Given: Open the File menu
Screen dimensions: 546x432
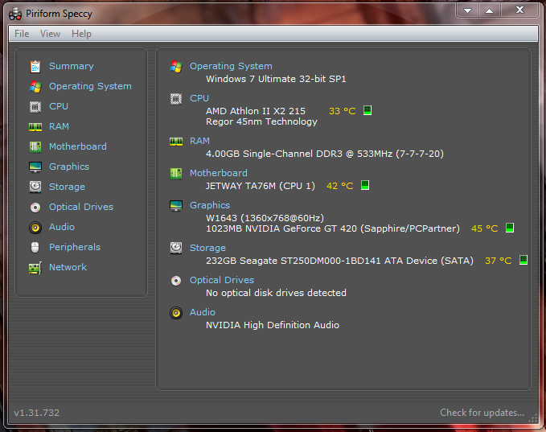Looking at the screenshot, I should tap(22, 34).
